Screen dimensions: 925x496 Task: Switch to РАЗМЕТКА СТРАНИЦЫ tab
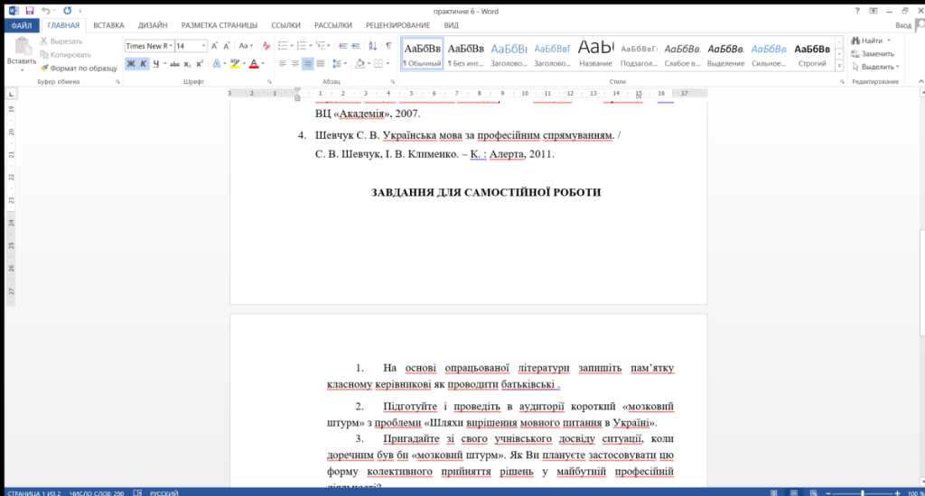tap(220, 25)
